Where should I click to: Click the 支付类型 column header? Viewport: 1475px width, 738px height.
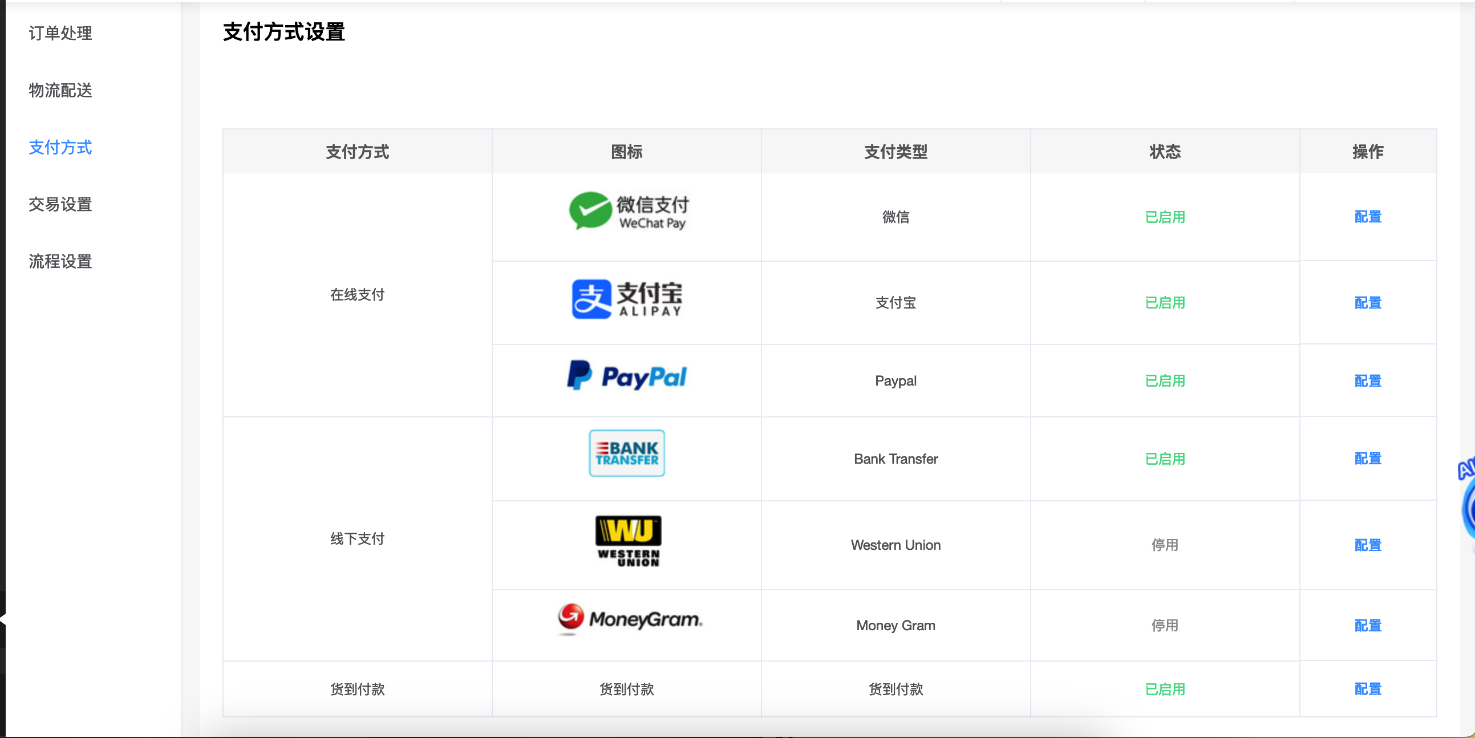click(x=895, y=152)
